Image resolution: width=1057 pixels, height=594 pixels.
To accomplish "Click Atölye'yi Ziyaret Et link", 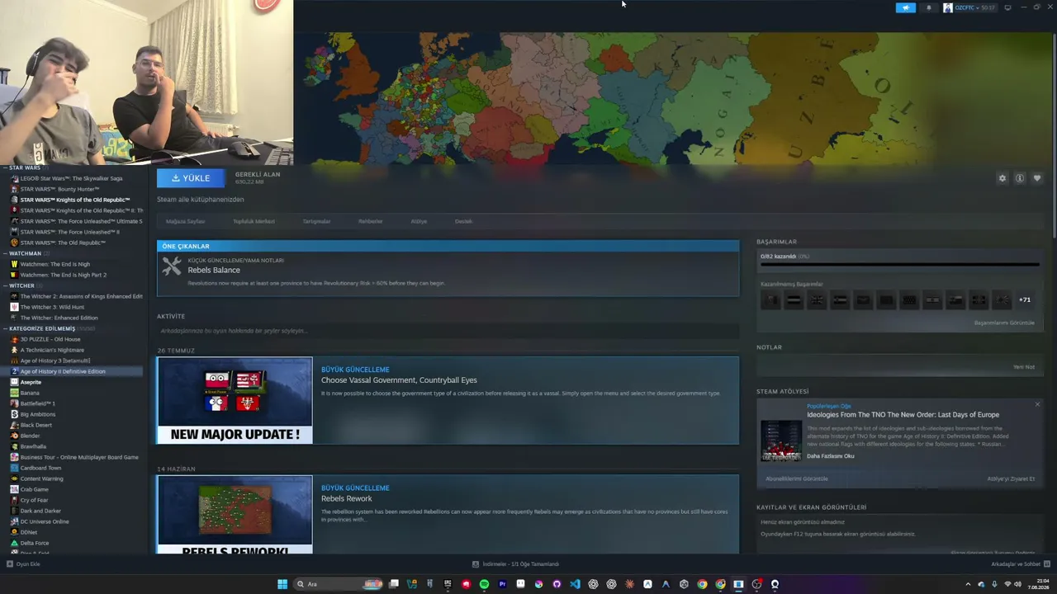I will [1011, 478].
